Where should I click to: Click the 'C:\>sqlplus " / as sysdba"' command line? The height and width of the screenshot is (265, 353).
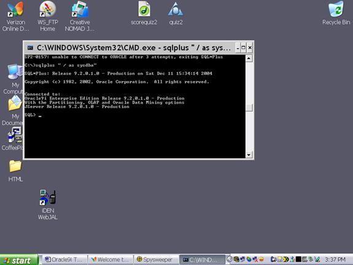[61, 65]
